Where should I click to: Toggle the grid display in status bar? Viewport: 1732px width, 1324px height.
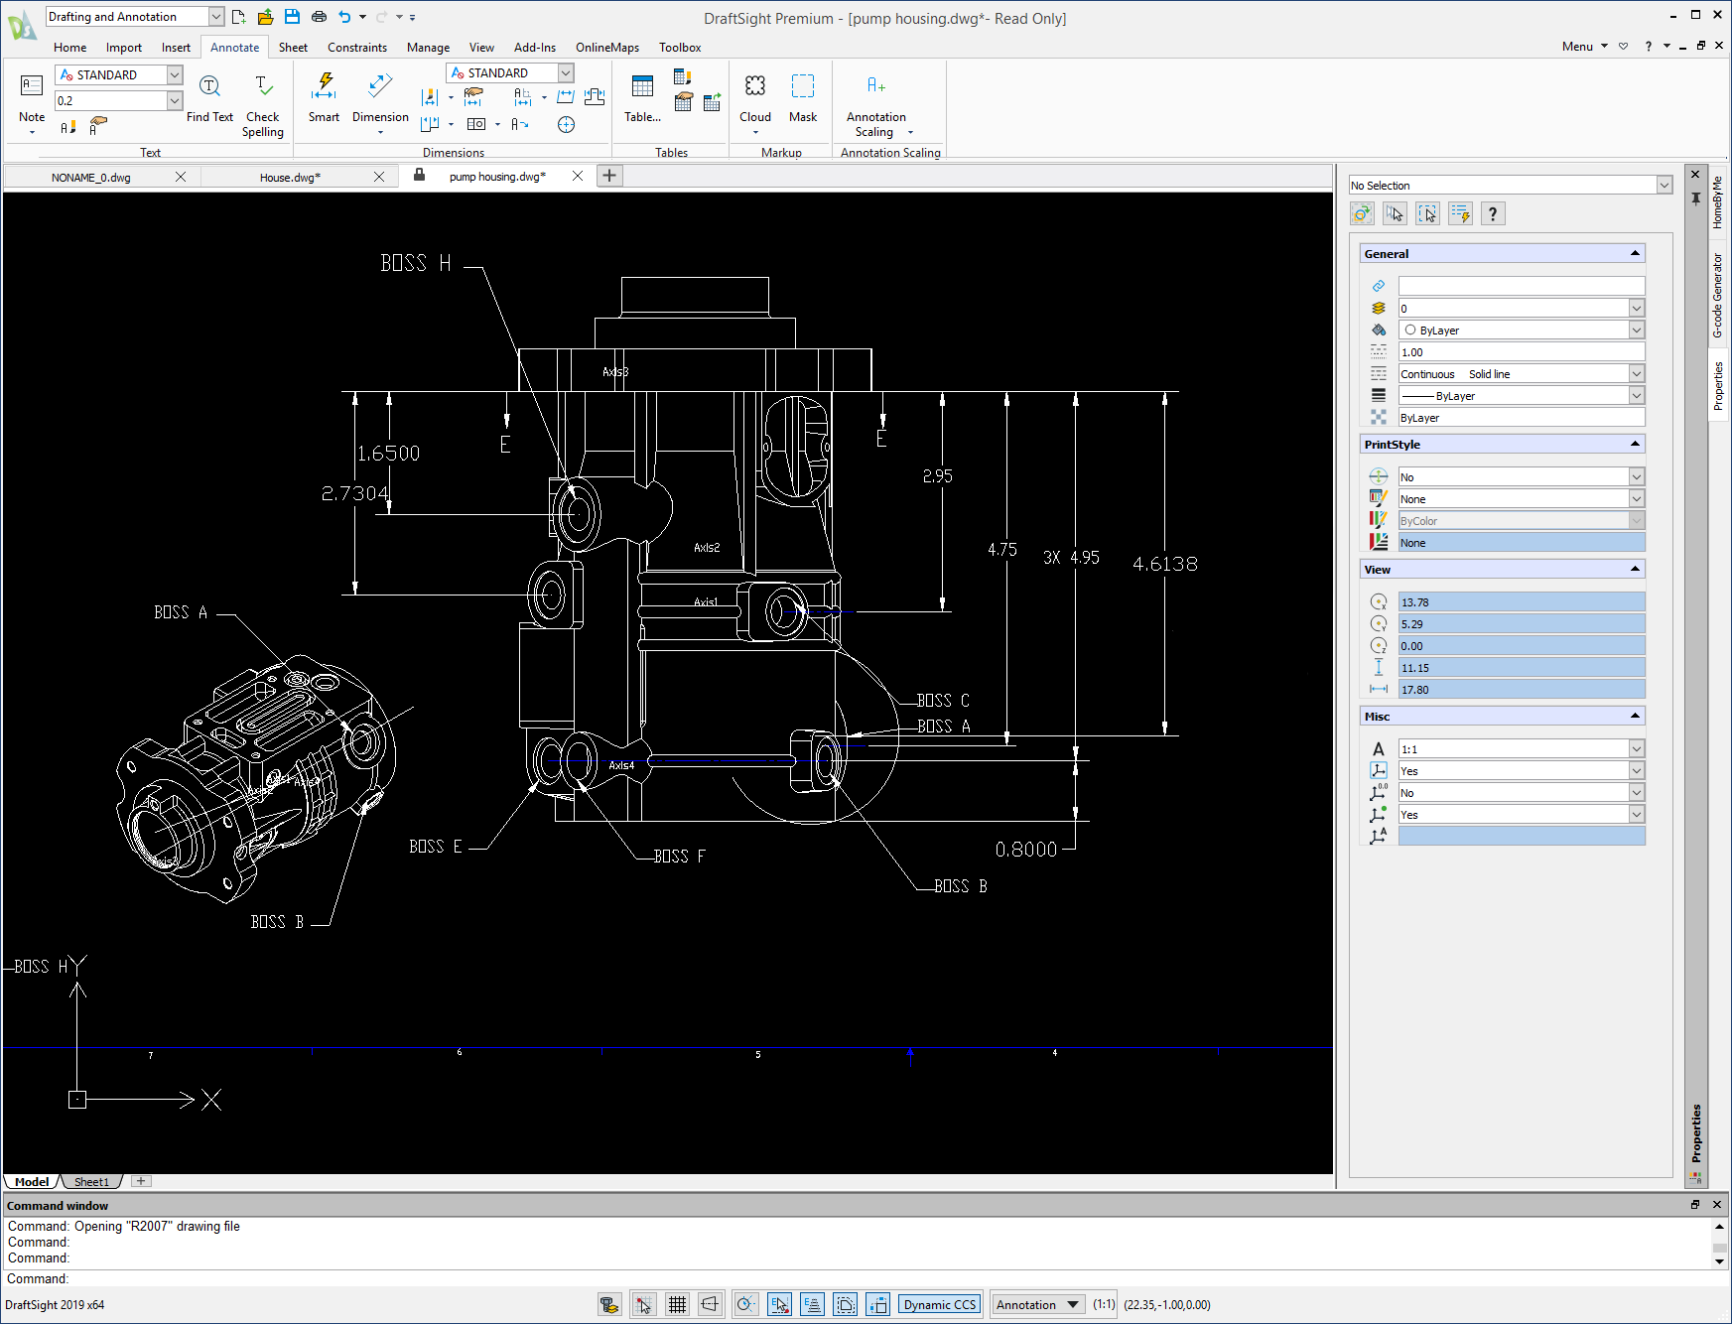click(678, 1304)
